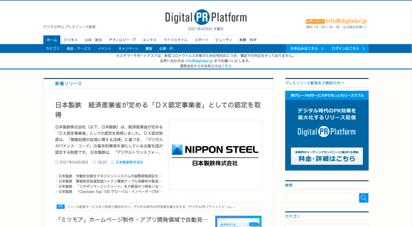Switch to the テクノロジー・IT tab
The image size is (412, 227).
[x=122, y=40]
